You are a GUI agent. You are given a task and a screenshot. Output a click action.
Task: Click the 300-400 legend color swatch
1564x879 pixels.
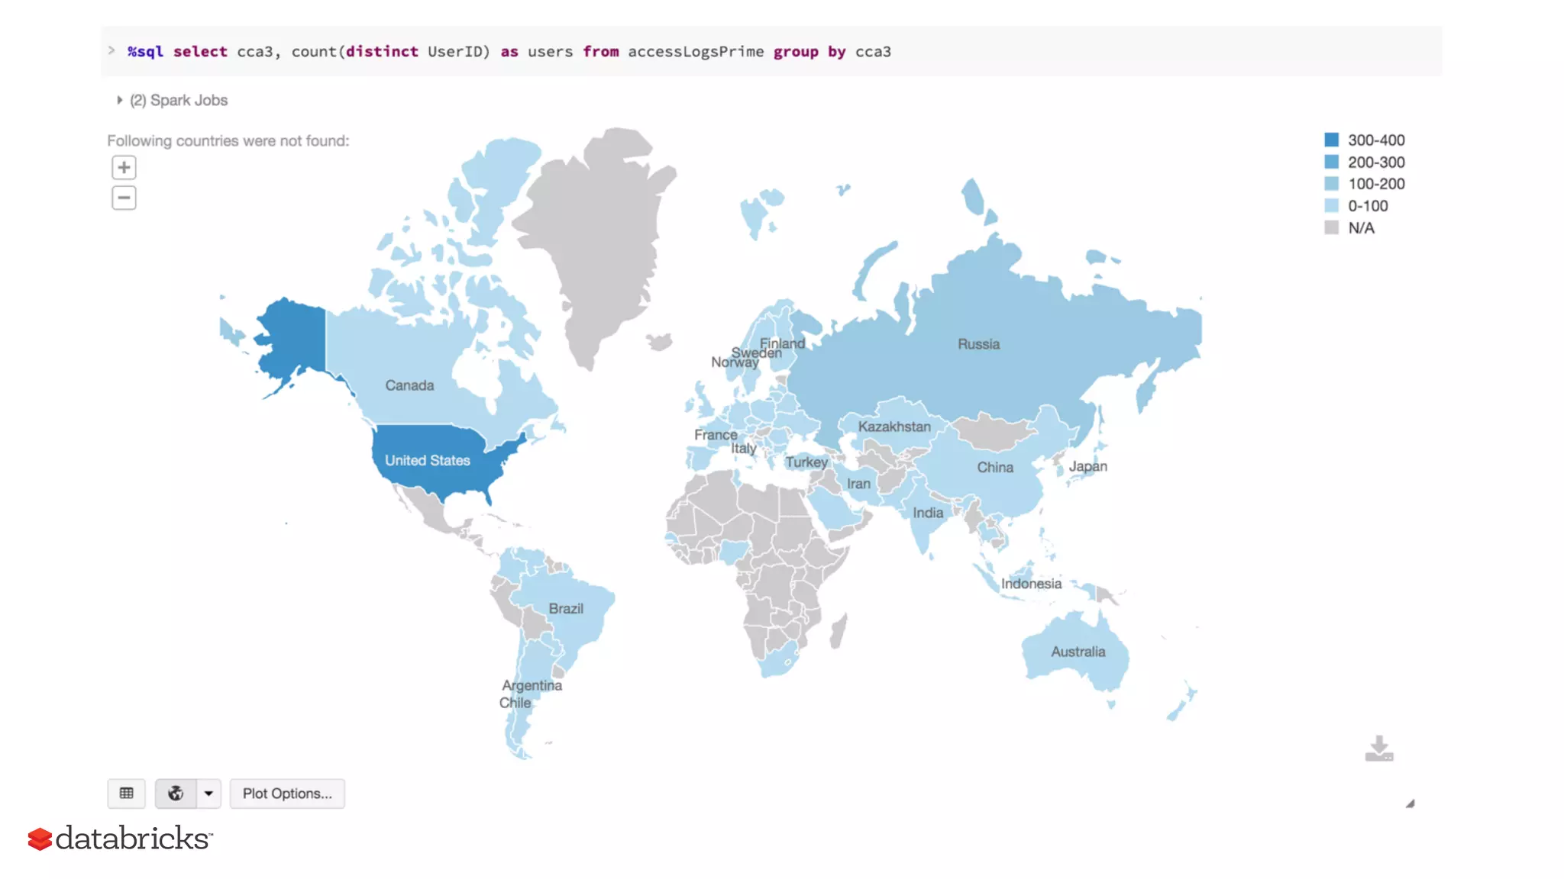(x=1331, y=140)
